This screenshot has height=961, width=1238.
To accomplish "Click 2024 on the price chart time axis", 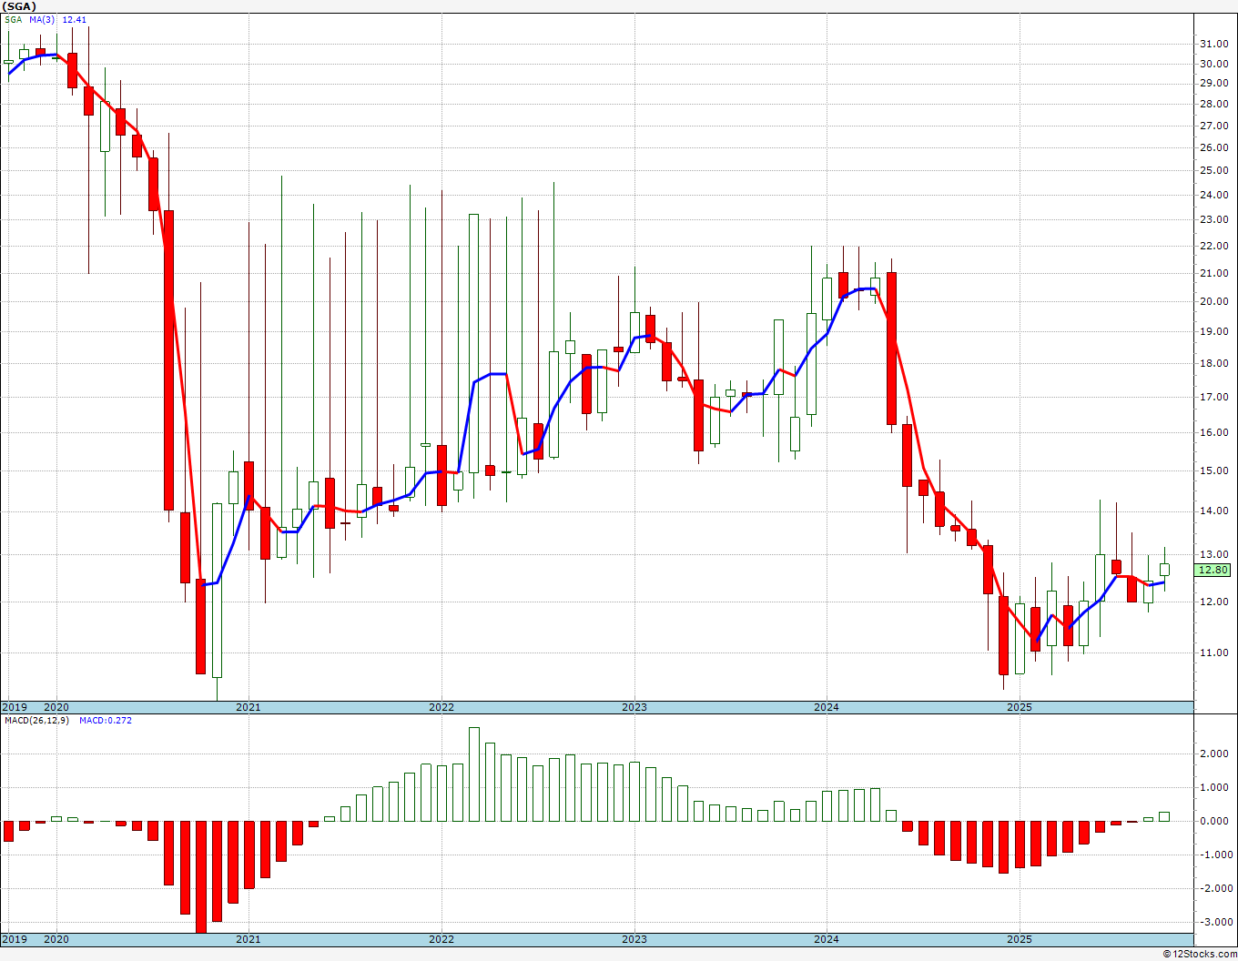I will (x=827, y=707).
